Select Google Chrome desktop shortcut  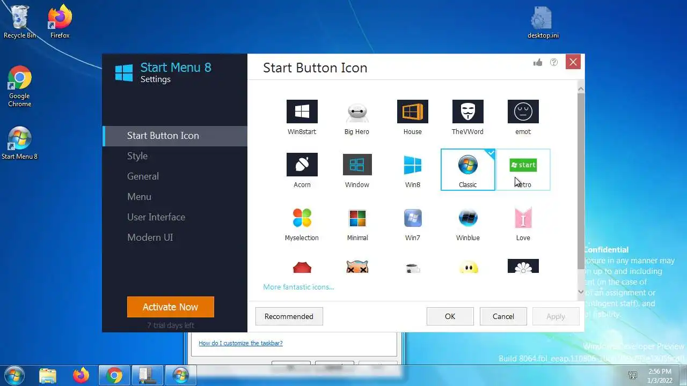click(19, 87)
